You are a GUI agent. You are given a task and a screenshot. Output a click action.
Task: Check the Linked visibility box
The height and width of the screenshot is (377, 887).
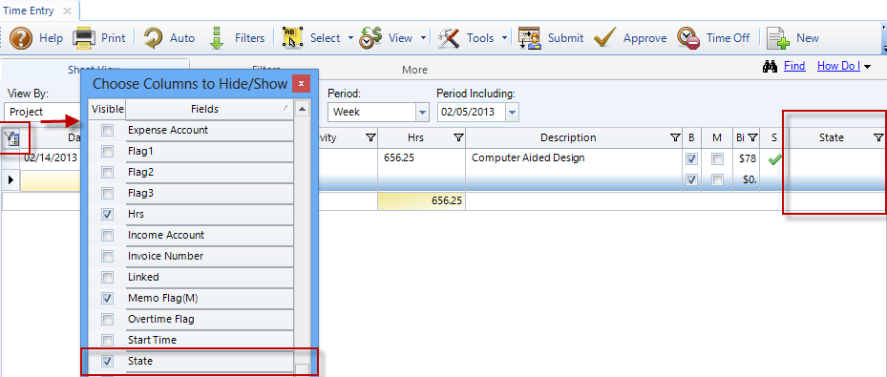pos(107,277)
